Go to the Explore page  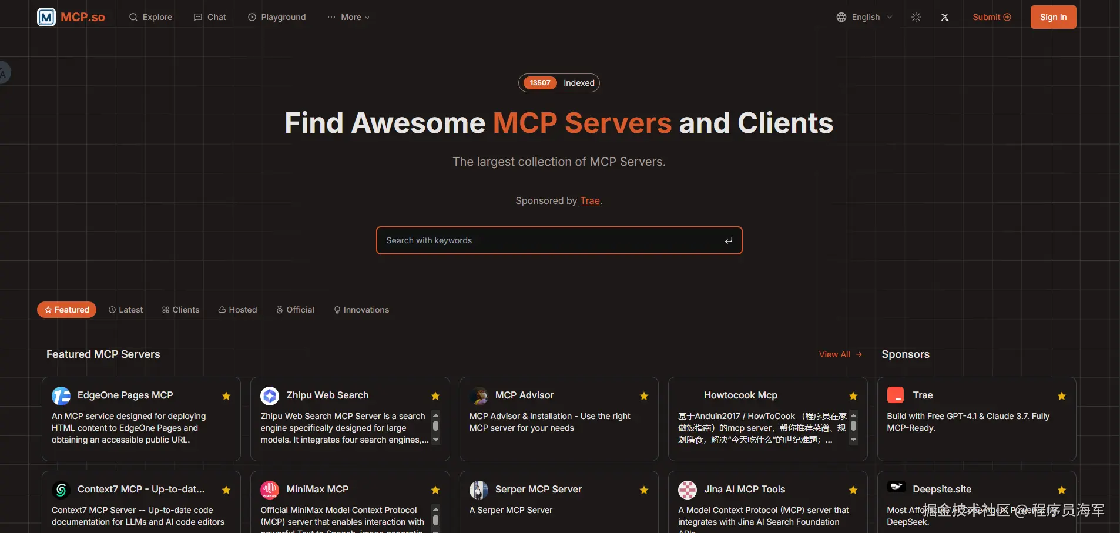150,17
